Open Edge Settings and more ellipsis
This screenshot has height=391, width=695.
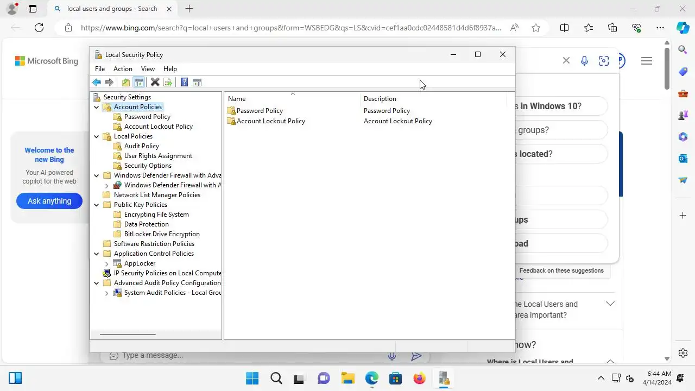[x=660, y=28]
